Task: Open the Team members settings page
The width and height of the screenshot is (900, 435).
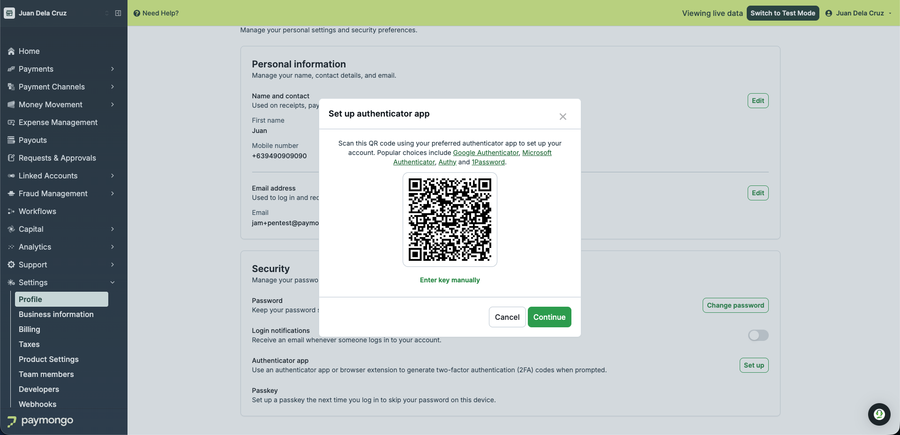Action: (46, 374)
